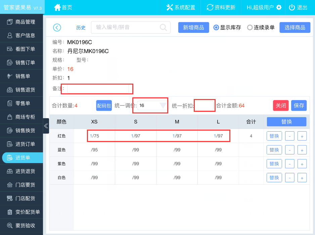This screenshot has width=315, height=235.
Task: Click 选择商品 button
Action: pos(295,28)
